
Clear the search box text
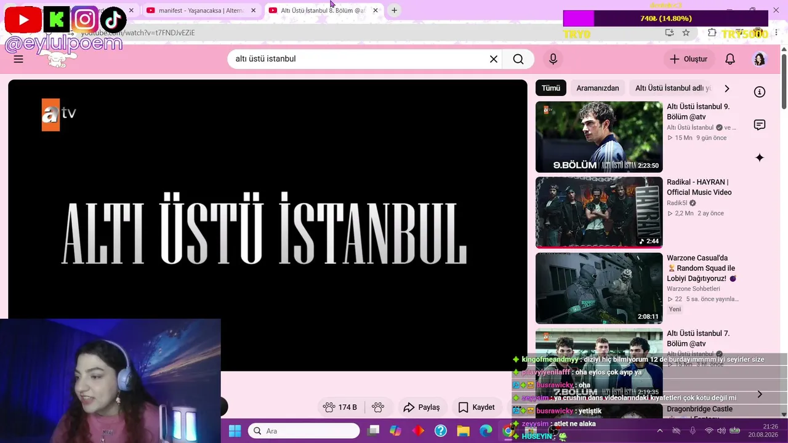[x=493, y=59]
